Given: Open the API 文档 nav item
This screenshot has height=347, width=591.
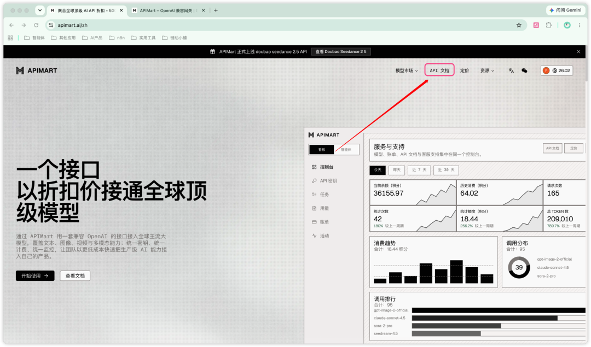Looking at the screenshot, I should pyautogui.click(x=439, y=70).
